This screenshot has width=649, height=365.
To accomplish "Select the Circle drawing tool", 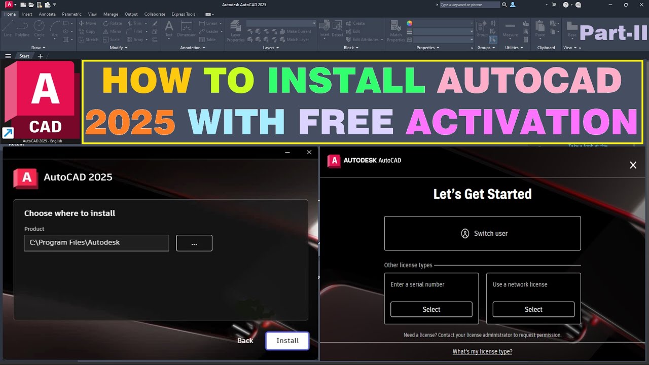I will click(39, 29).
